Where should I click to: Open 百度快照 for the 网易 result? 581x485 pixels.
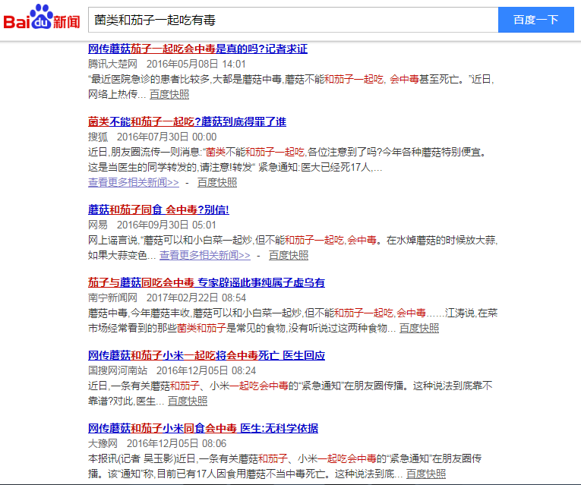coord(289,255)
